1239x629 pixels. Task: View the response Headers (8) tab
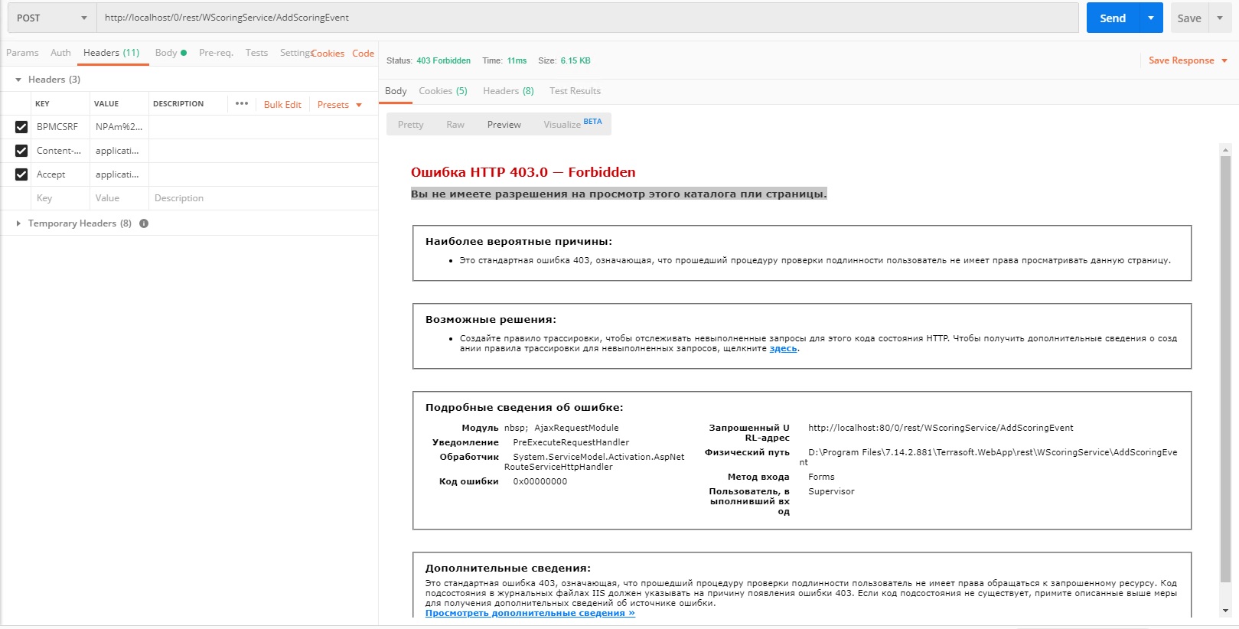click(508, 91)
